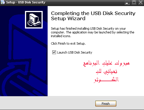
Task: Click the first red Arabic text line
Action: pos(106,63)
